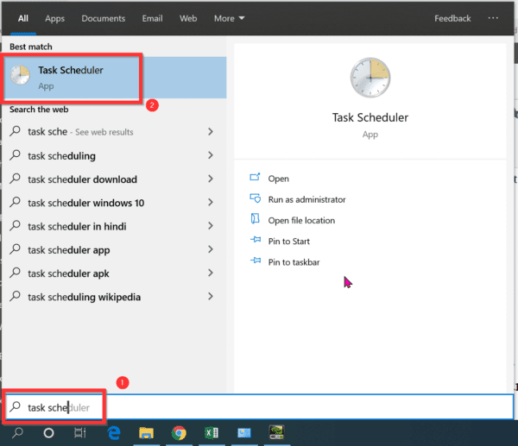The image size is (518, 446).
Task: Click the taskbar Search magnifier icon
Action: click(x=17, y=432)
